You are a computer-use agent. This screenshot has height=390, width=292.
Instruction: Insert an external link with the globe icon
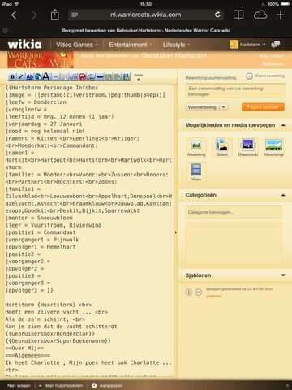click(x=38, y=77)
